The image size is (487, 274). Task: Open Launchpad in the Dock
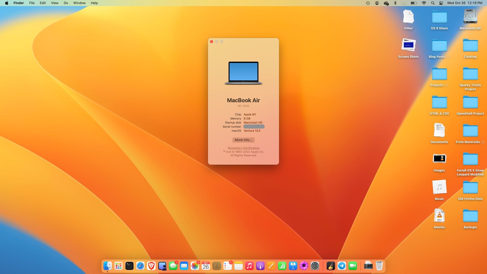(x=118, y=266)
